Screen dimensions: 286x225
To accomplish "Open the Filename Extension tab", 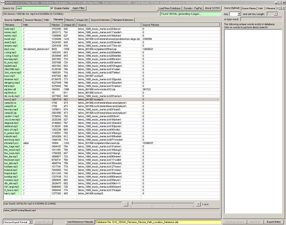I will point(123,20).
